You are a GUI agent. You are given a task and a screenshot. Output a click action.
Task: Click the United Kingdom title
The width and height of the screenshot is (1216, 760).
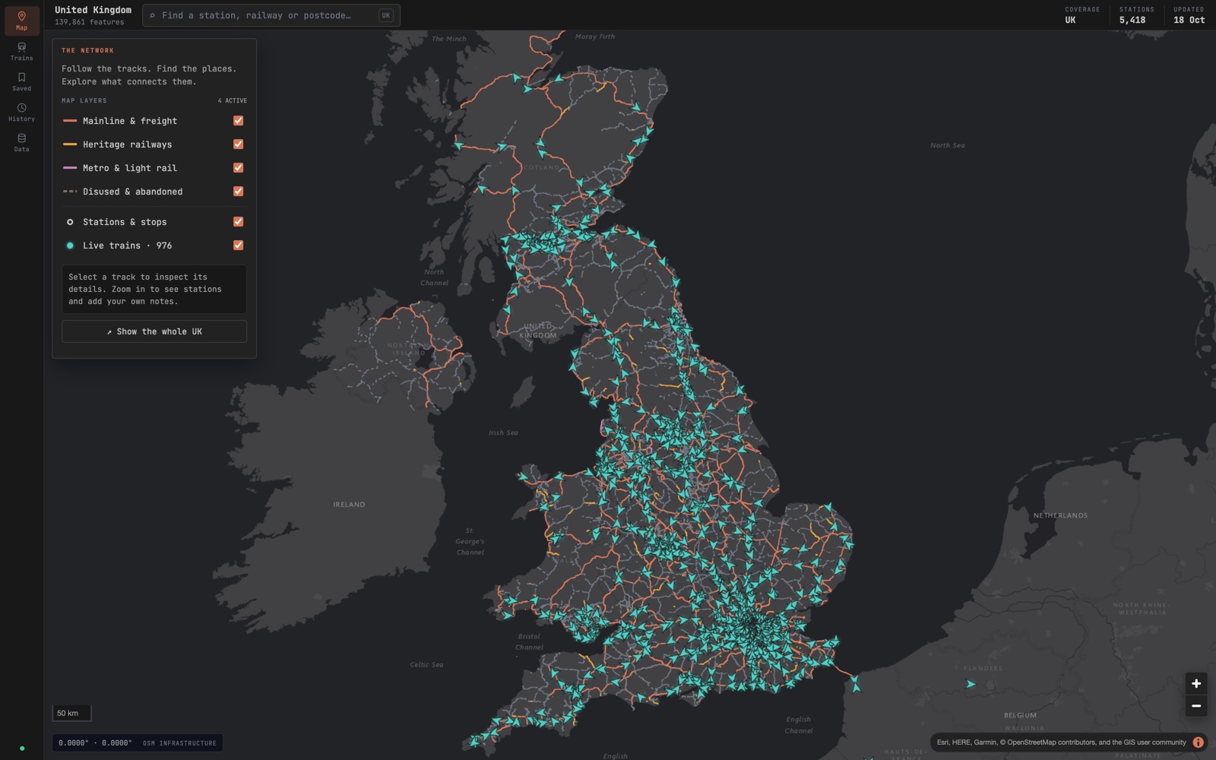point(93,10)
